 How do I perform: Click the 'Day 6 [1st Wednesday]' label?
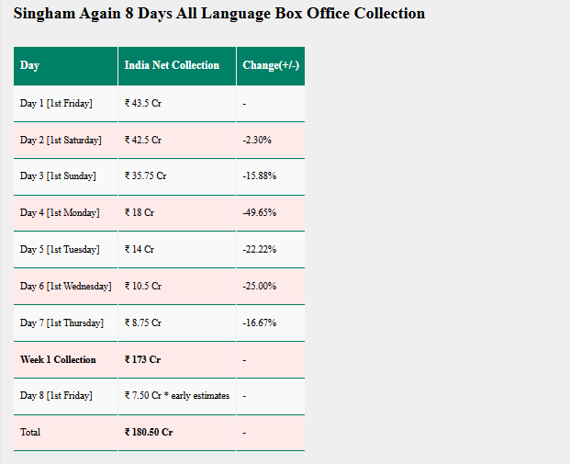[x=66, y=287]
